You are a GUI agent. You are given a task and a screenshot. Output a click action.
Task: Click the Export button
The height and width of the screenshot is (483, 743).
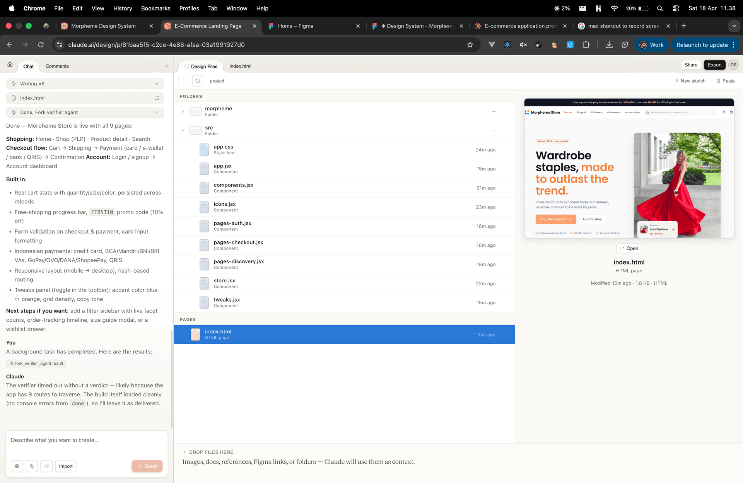(714, 65)
